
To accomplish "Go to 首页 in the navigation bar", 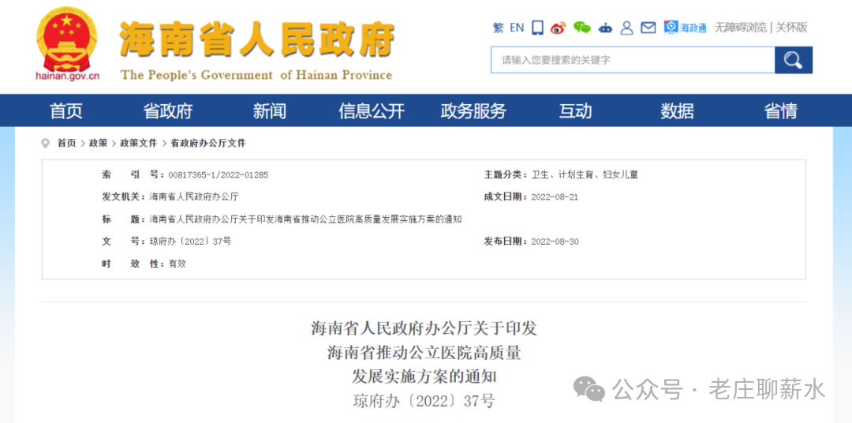I will pos(66,111).
